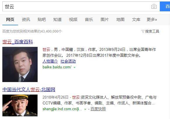Go to the 知道 tab
Viewport: 170px width, 119px height.
coord(57,19)
